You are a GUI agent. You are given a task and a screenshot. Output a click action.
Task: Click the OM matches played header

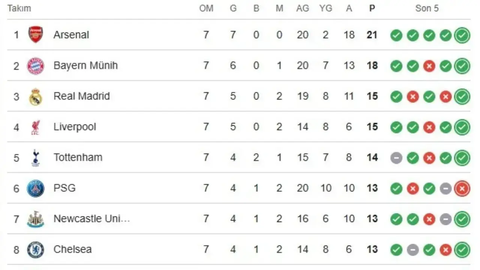pyautogui.click(x=206, y=8)
